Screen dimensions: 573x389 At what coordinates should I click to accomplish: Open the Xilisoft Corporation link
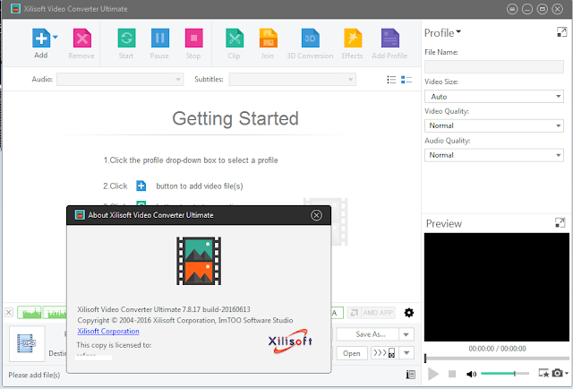pyautogui.click(x=108, y=331)
